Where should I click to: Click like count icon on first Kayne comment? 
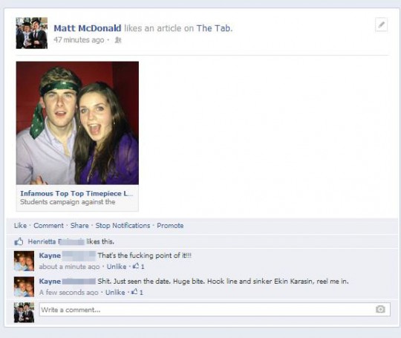tap(136, 266)
